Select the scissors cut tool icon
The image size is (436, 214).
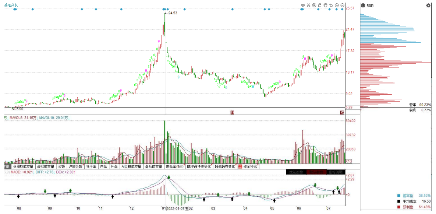click(309, 5)
